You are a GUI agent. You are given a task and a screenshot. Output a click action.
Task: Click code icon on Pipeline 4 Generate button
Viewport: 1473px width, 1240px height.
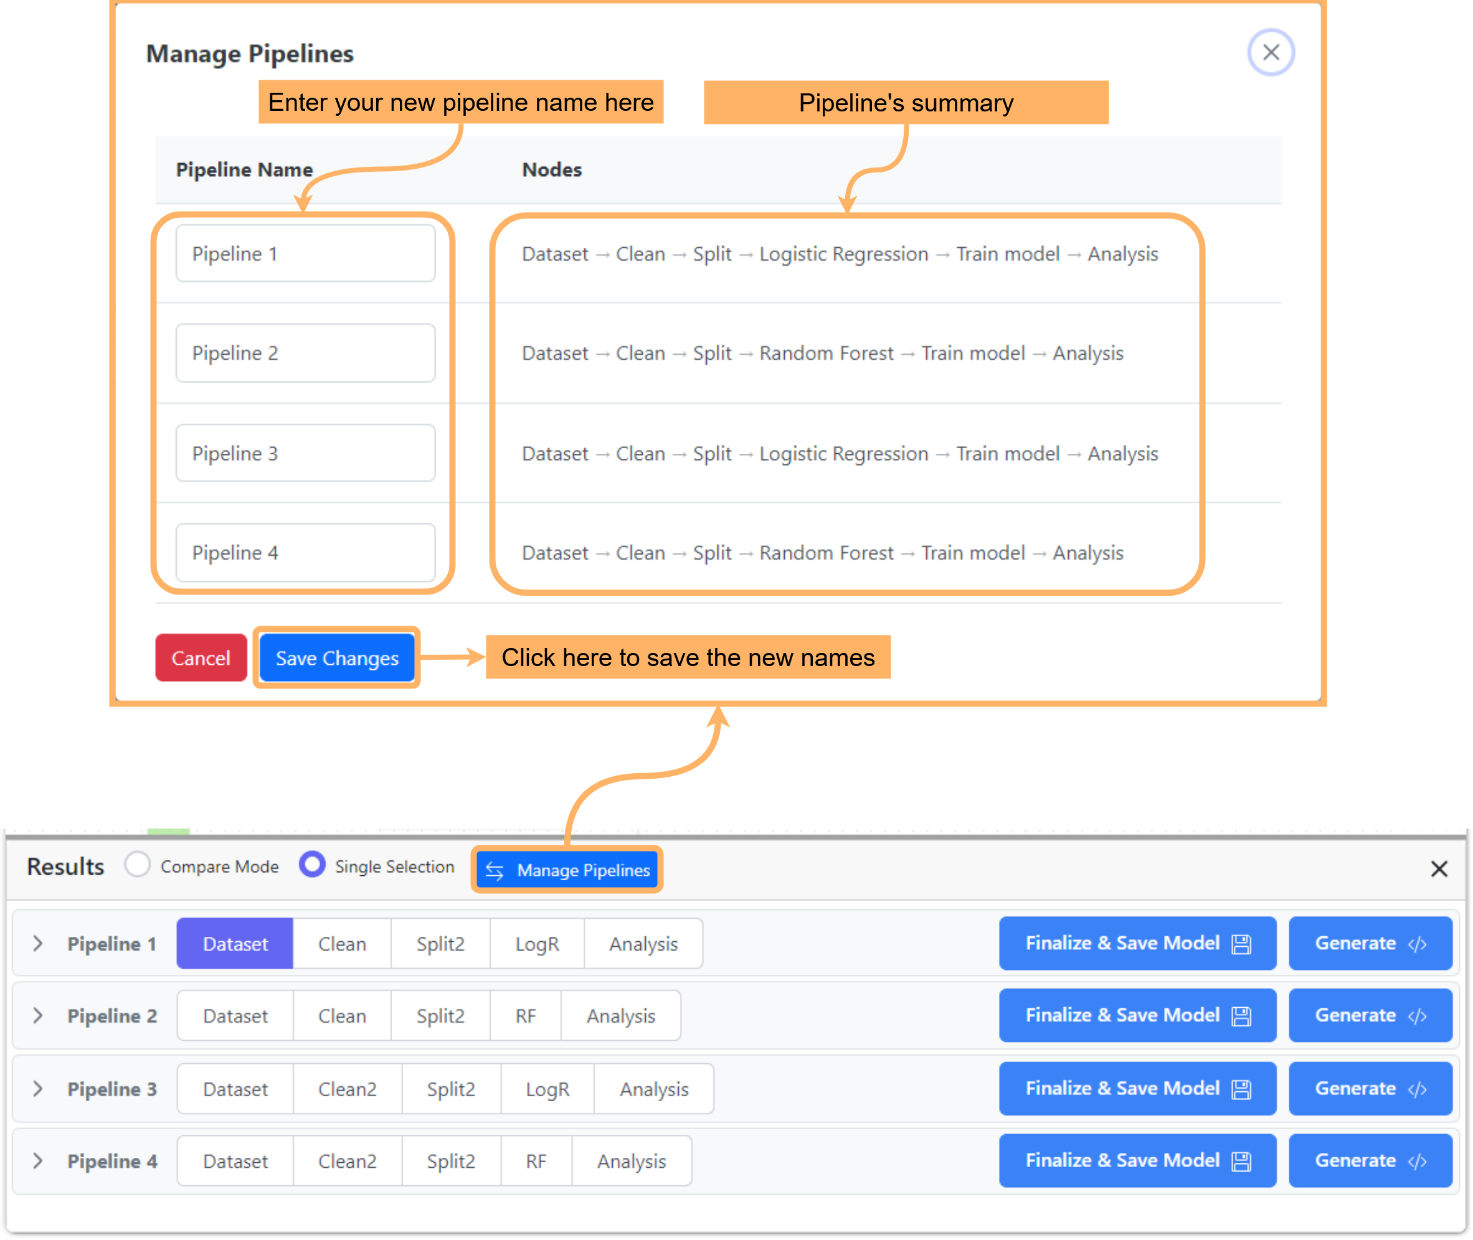click(x=1417, y=1162)
